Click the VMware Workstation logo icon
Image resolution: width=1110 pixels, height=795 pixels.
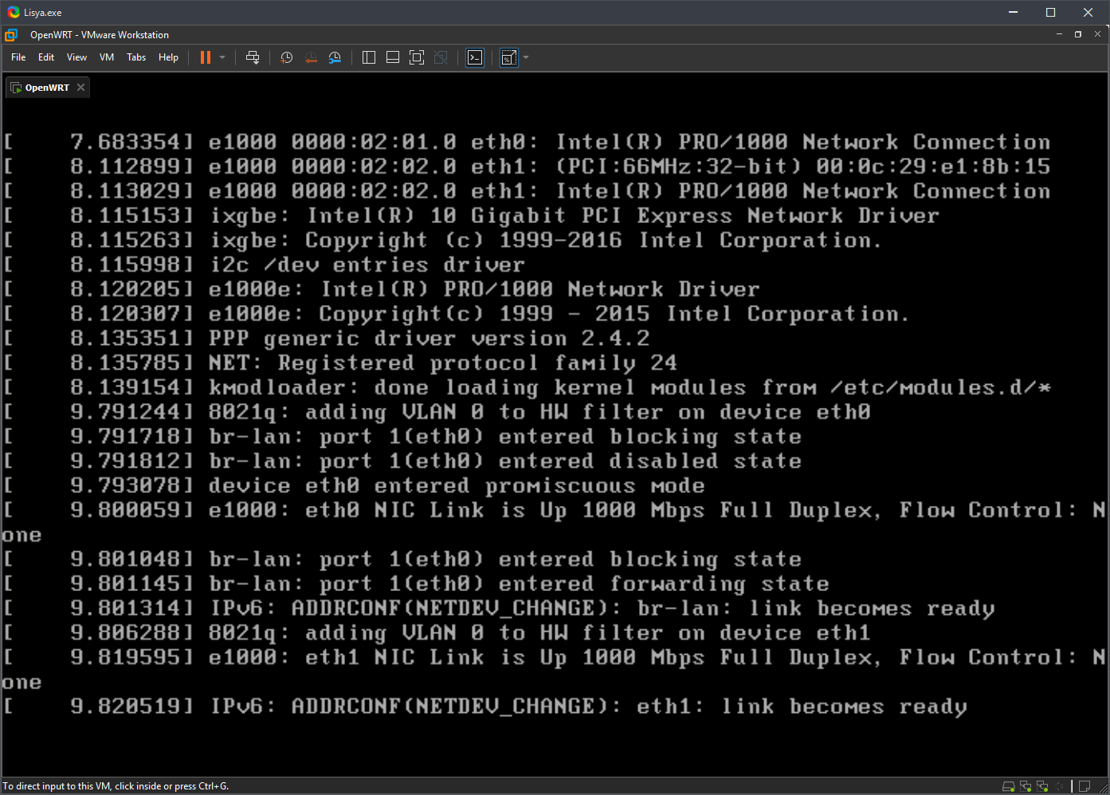11,35
